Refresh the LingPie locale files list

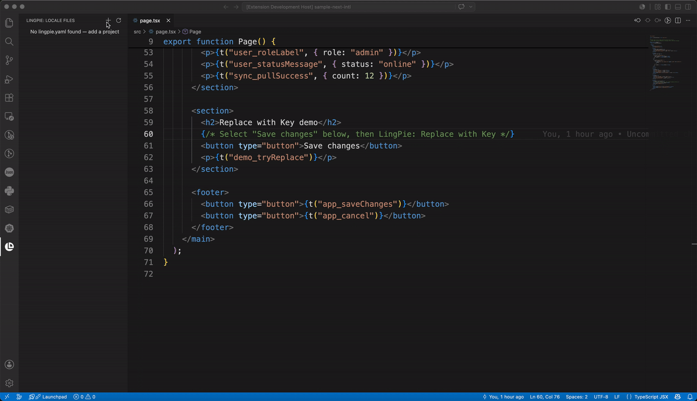pos(119,20)
